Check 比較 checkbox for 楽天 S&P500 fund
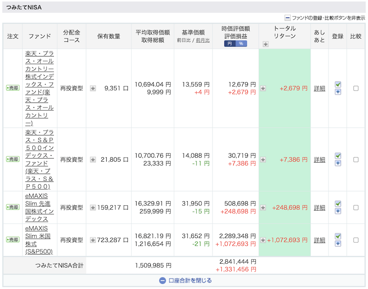Viewport: 368px width, 289px height. 356,159
